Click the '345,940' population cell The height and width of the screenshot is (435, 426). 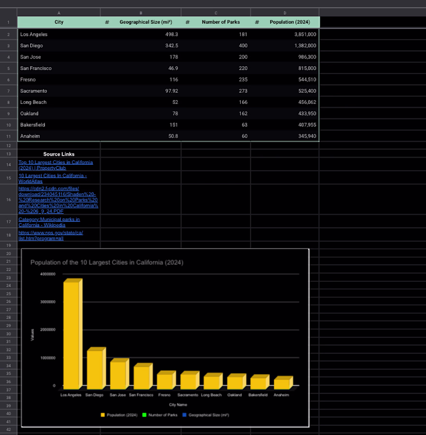coord(285,136)
